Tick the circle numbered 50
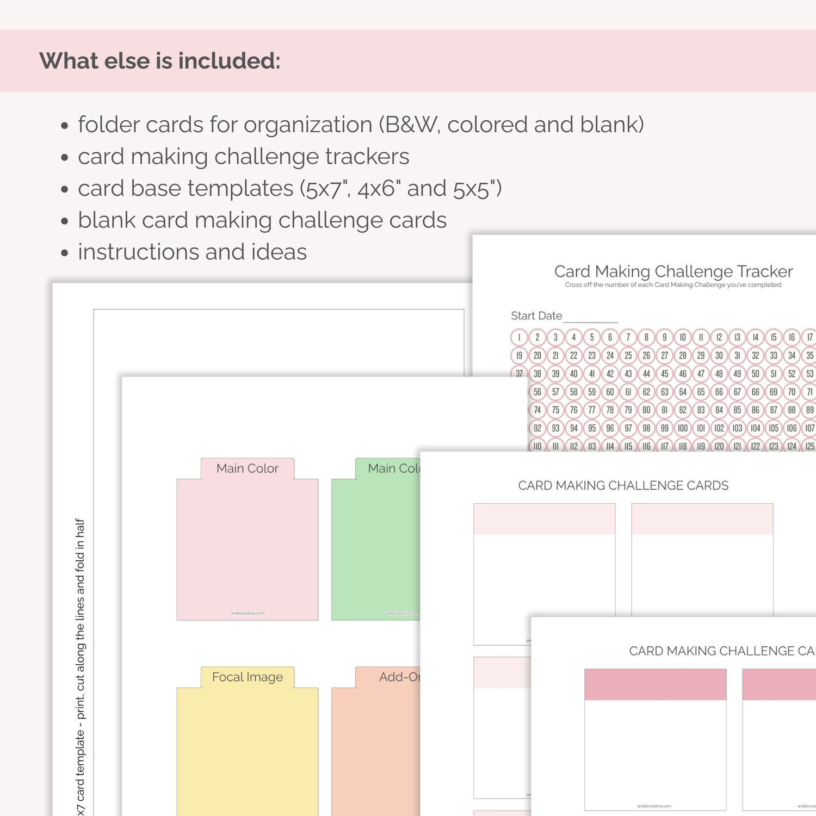 tap(755, 374)
